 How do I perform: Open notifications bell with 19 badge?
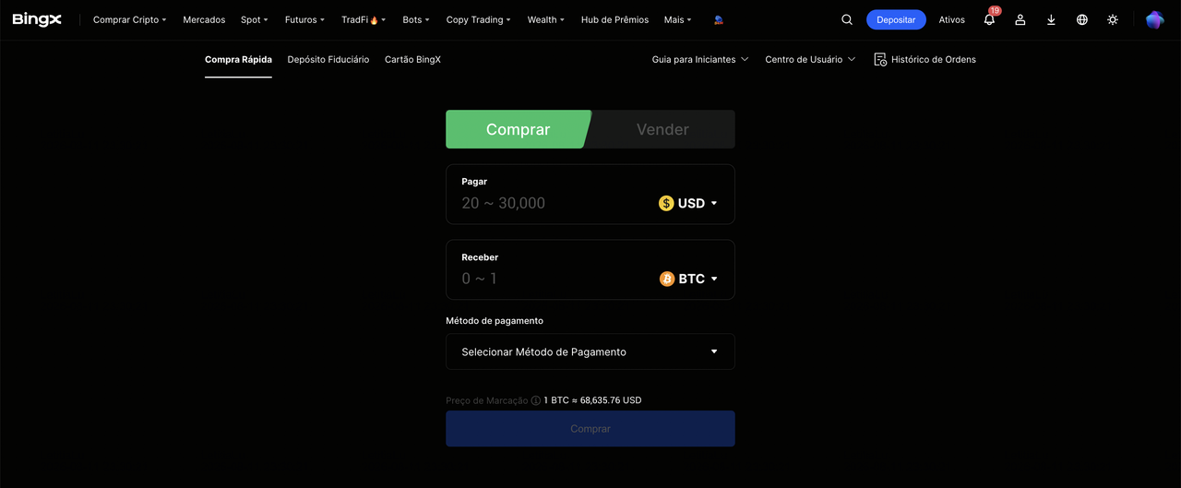pos(989,19)
